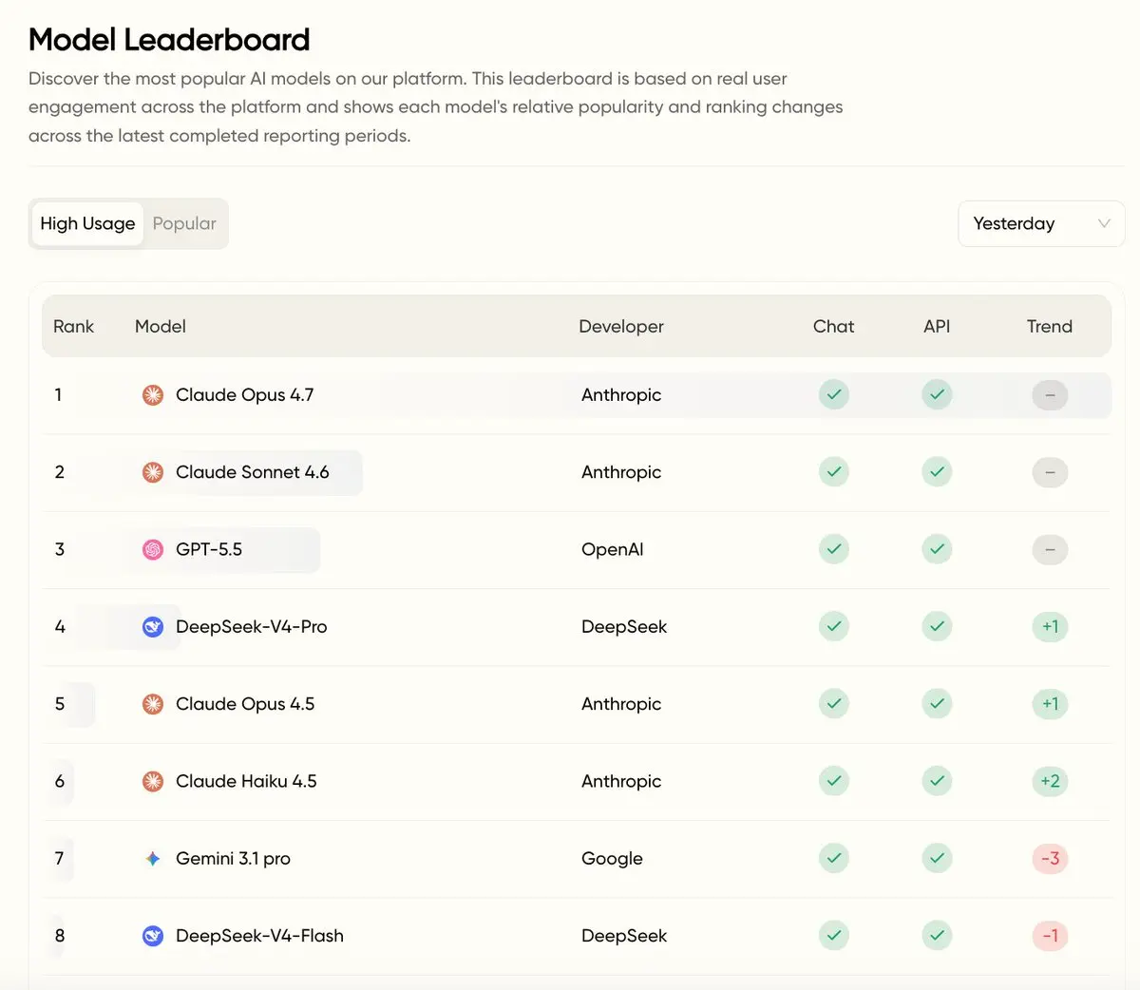The width and height of the screenshot is (1140, 990).
Task: Click the Model Leaderboard page heading
Action: pos(169,40)
